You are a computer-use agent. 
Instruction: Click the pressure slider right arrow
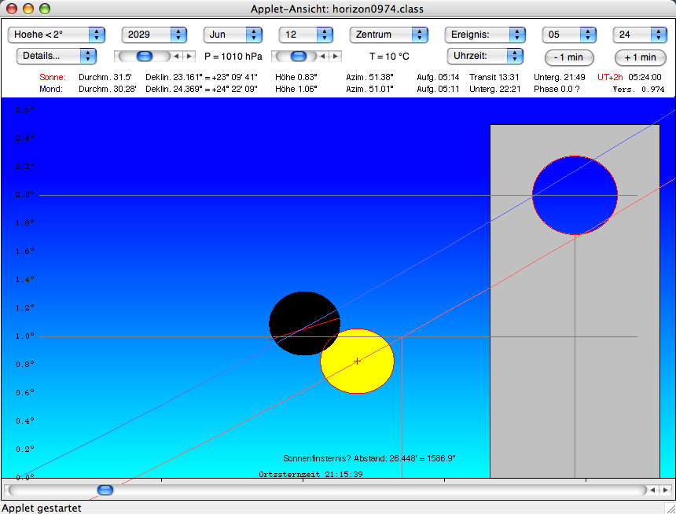(189, 56)
